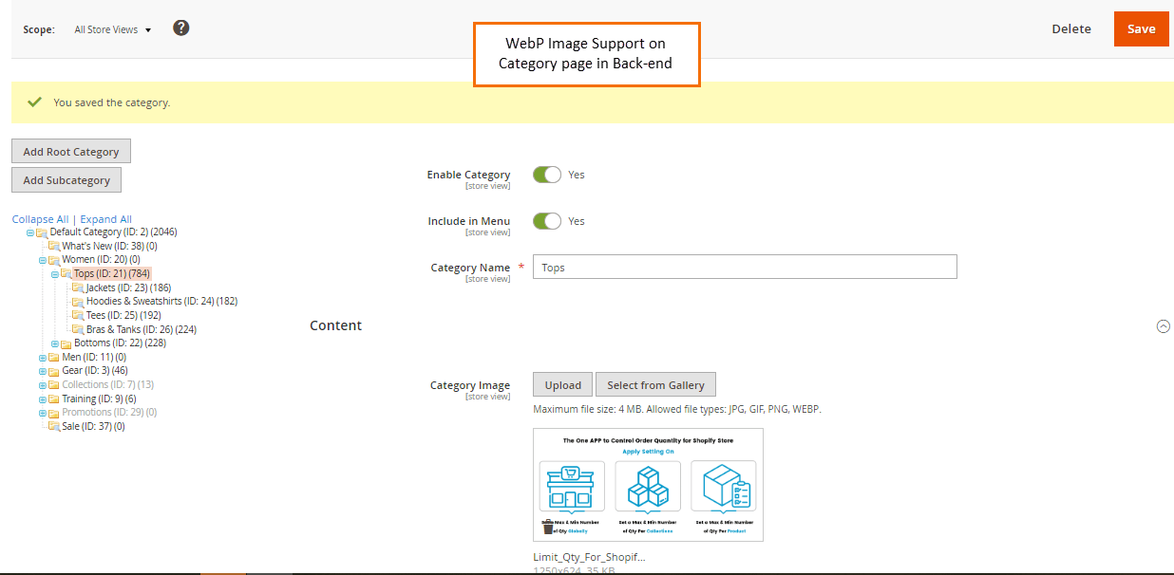The height and width of the screenshot is (575, 1174).
Task: Click the help question mark icon near Scope
Action: (180, 28)
